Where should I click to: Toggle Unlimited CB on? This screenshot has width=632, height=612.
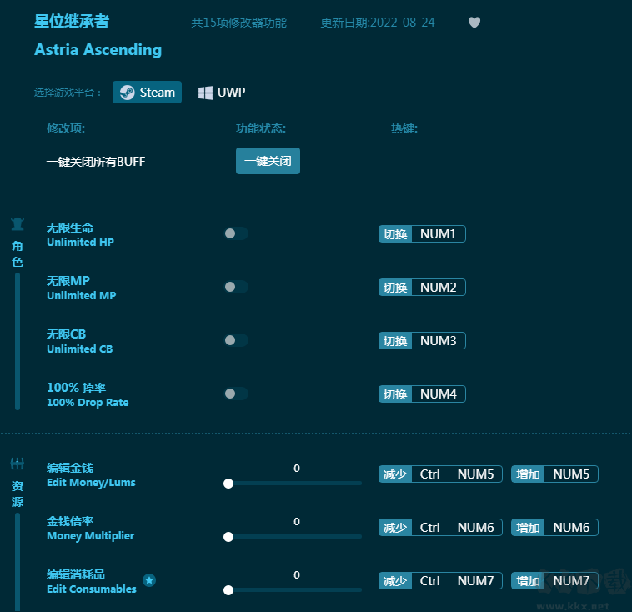coord(235,340)
